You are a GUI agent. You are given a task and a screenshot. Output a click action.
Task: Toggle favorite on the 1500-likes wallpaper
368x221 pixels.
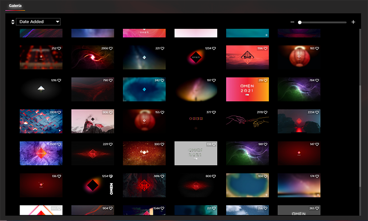pyautogui.click(x=59, y=145)
